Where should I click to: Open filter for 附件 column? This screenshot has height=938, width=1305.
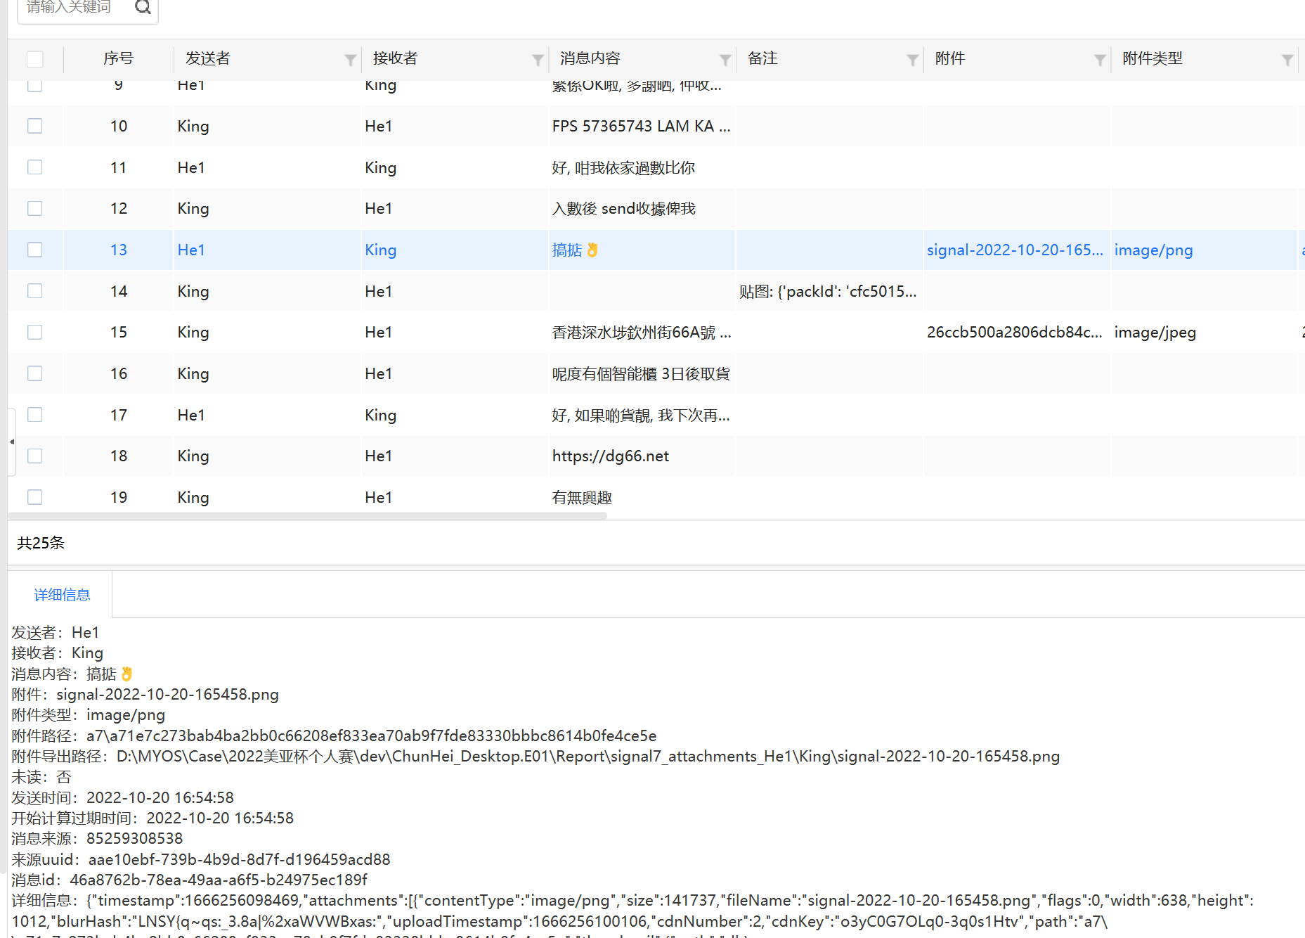click(1100, 60)
